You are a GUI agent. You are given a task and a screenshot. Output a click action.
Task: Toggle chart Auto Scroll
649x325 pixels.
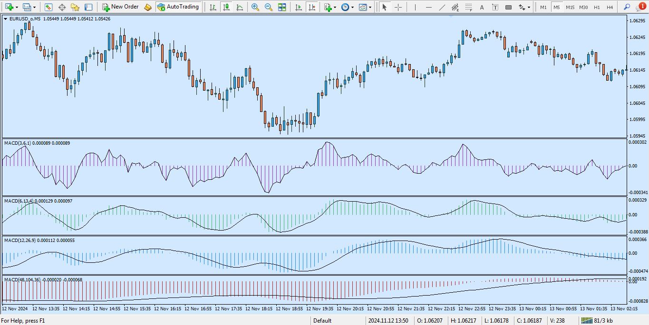298,7
